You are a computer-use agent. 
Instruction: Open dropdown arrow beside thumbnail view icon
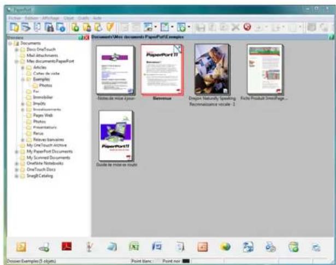[x=156, y=27]
